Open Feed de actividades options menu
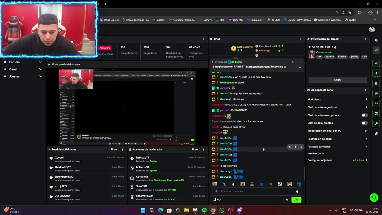This screenshot has height=215, width=382. (122, 150)
